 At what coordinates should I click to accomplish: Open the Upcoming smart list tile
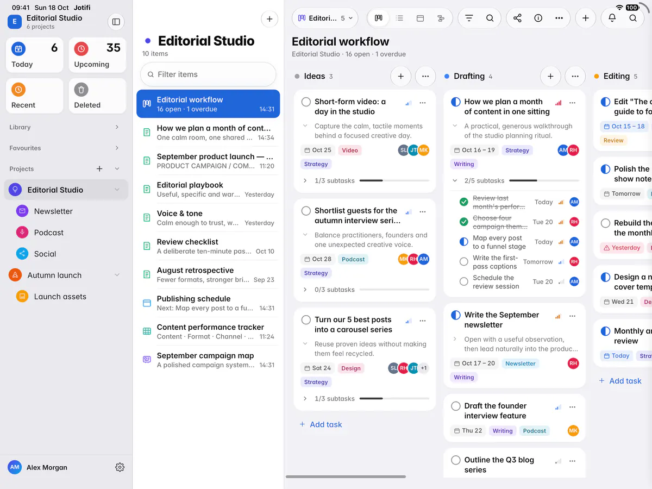click(x=97, y=55)
